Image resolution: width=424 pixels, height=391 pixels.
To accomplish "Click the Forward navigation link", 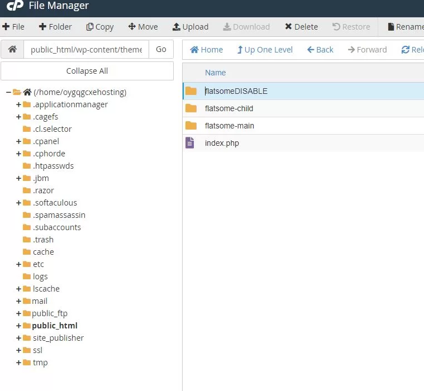I will (367, 50).
